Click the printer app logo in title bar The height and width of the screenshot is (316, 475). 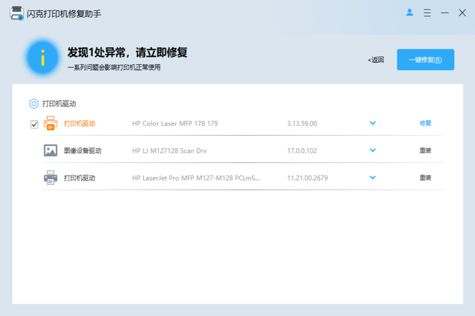[17, 13]
